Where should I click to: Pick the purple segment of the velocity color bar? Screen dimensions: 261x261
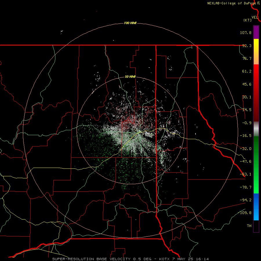pyautogui.click(x=256, y=32)
